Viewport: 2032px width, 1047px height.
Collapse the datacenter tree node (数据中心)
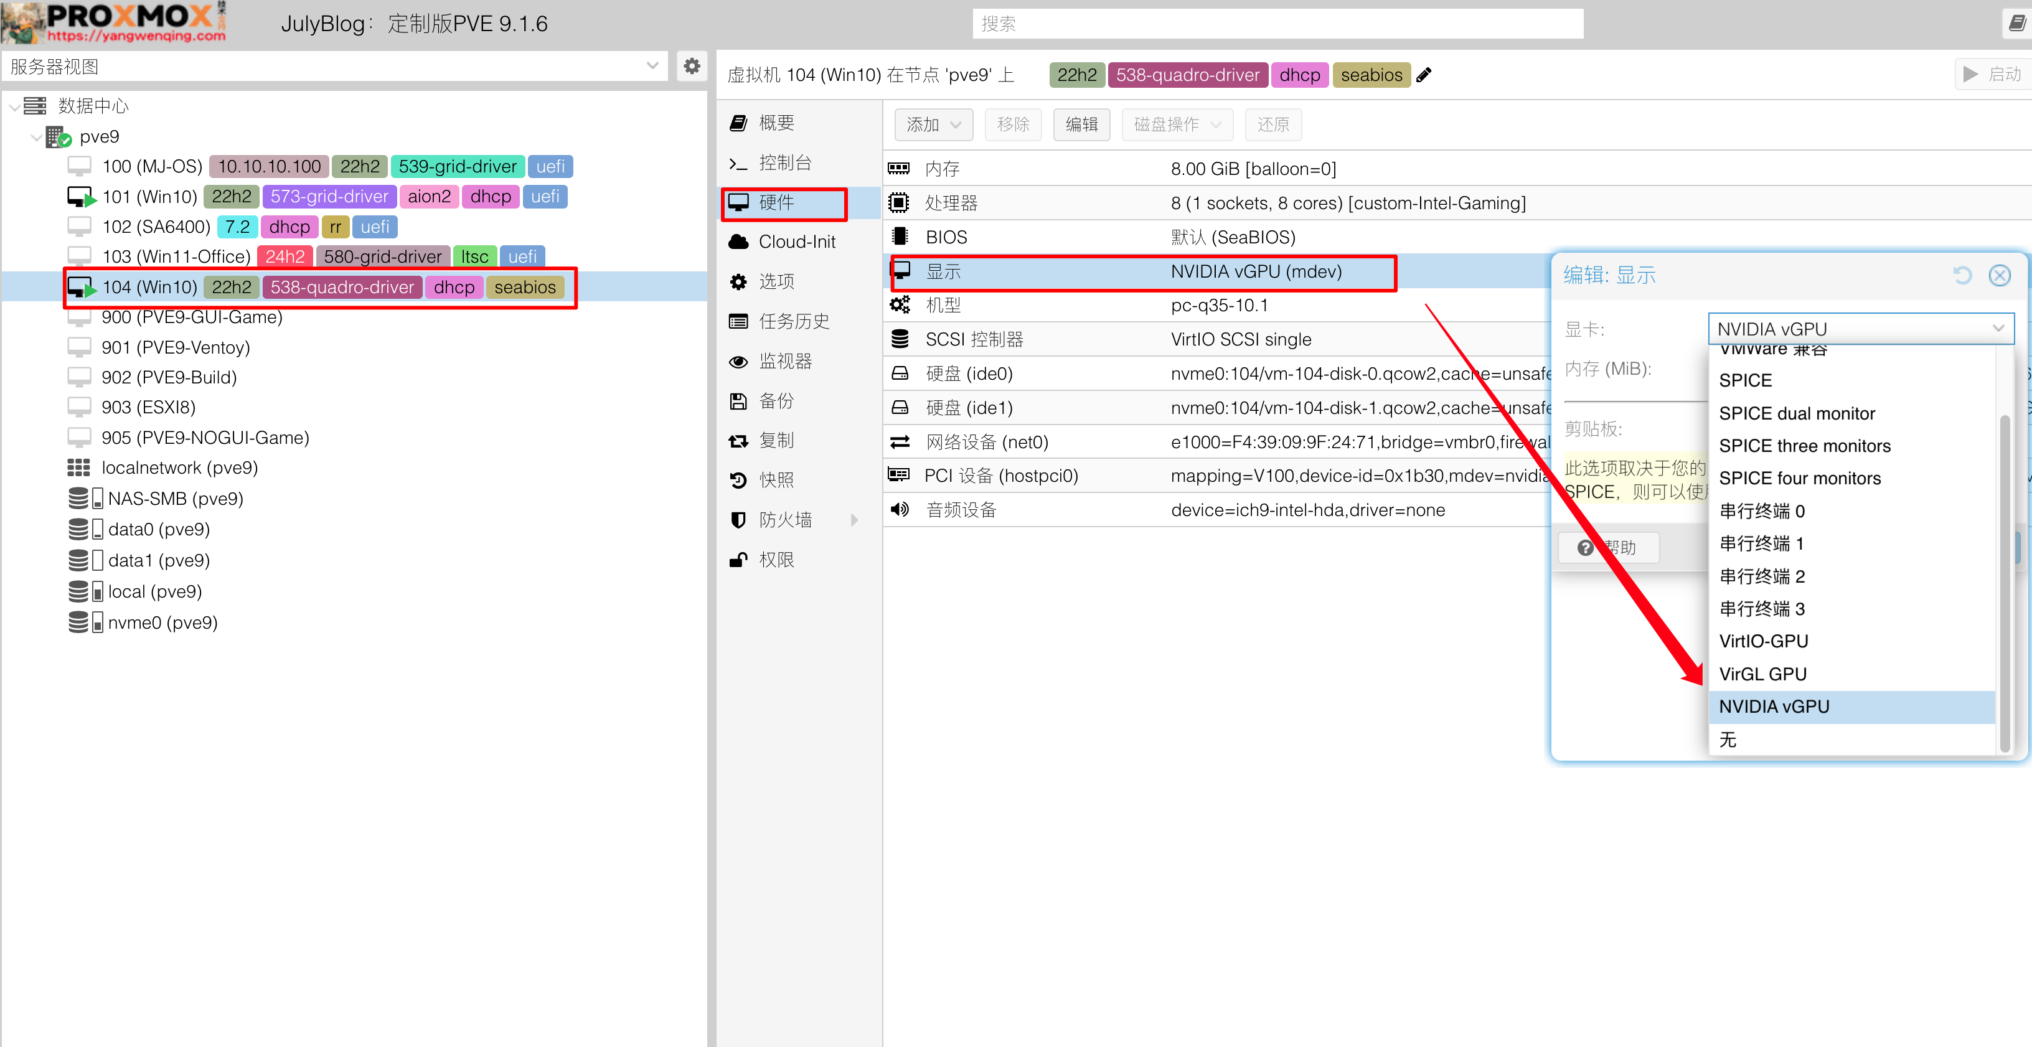[15, 106]
